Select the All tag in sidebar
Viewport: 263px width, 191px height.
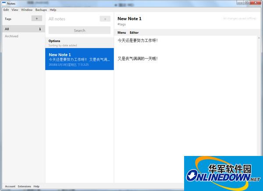point(24,29)
